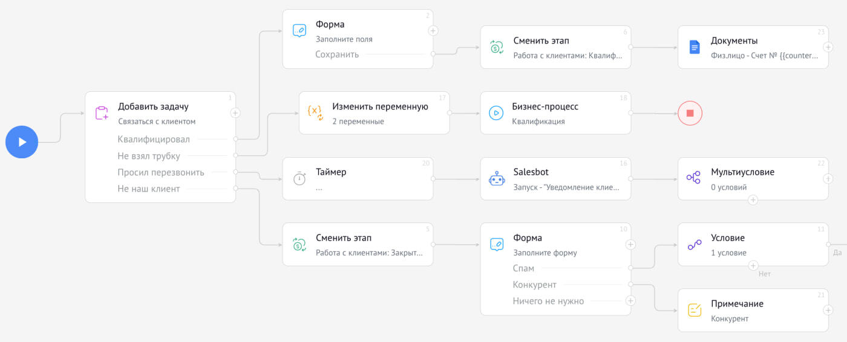Click the Добавить задачу task icon
The image size is (847, 342).
click(102, 113)
